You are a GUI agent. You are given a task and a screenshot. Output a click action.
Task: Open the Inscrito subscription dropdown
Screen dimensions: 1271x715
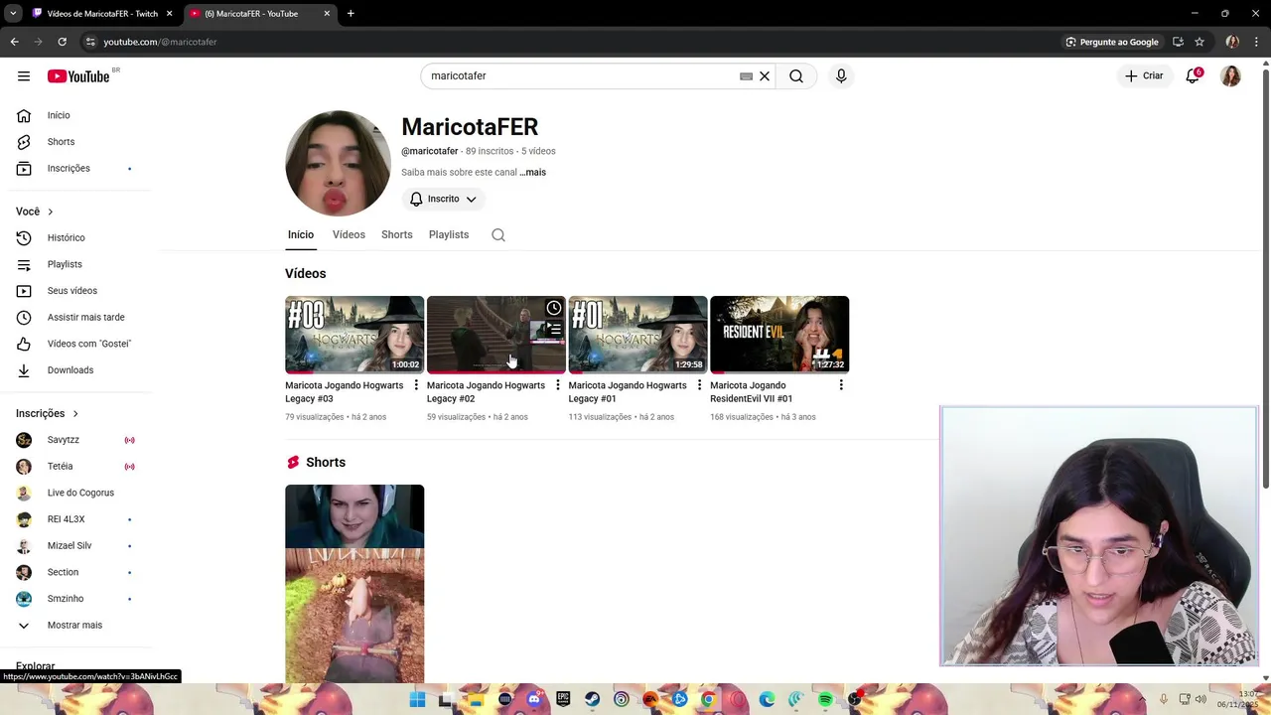point(444,200)
